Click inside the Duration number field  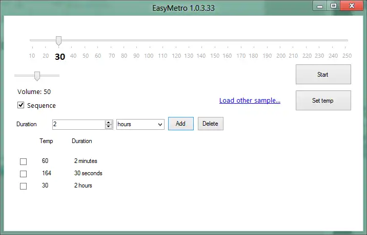point(78,124)
